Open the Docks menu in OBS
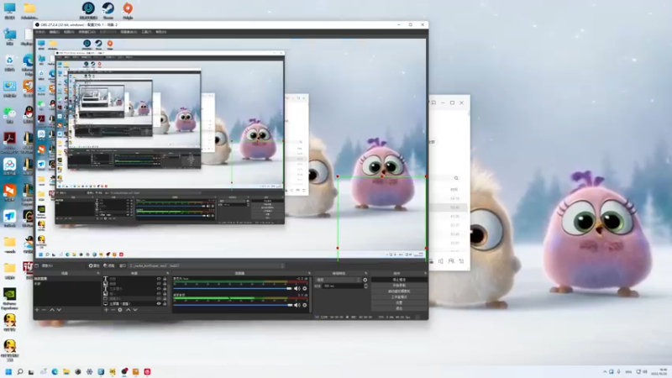Screen dimensions: 672x378 (87, 32)
